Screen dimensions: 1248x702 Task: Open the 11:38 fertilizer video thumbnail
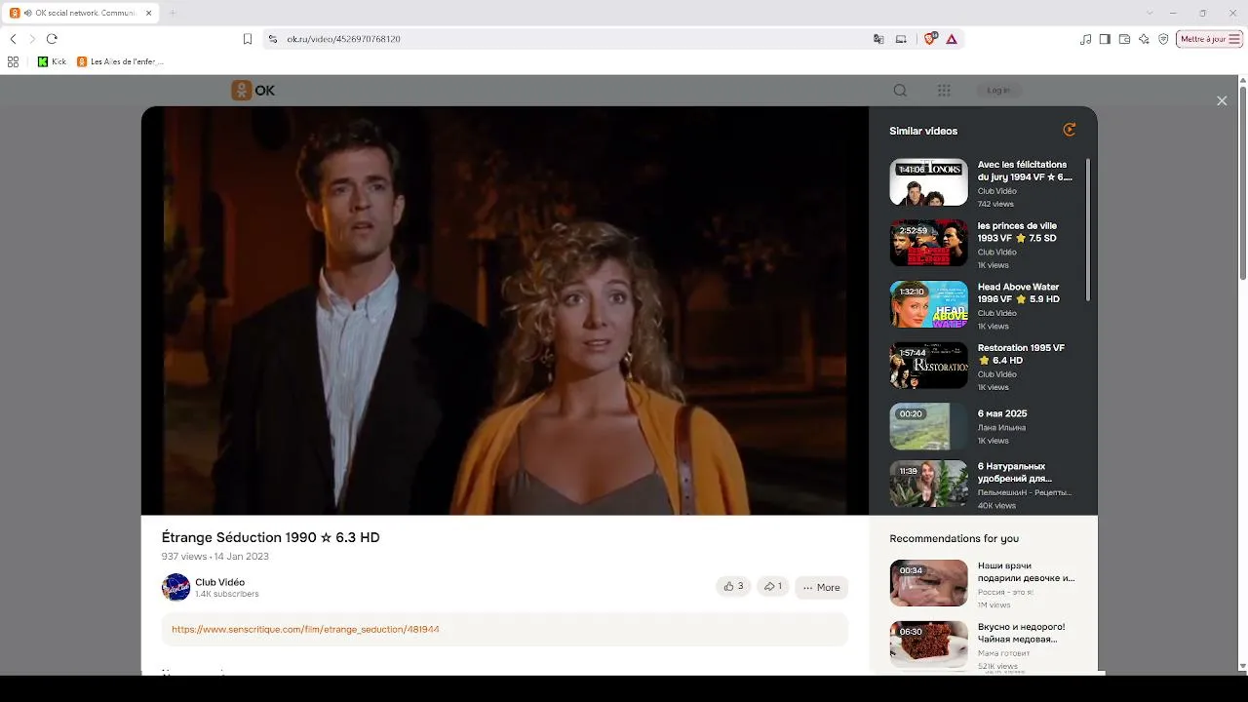pyautogui.click(x=928, y=485)
